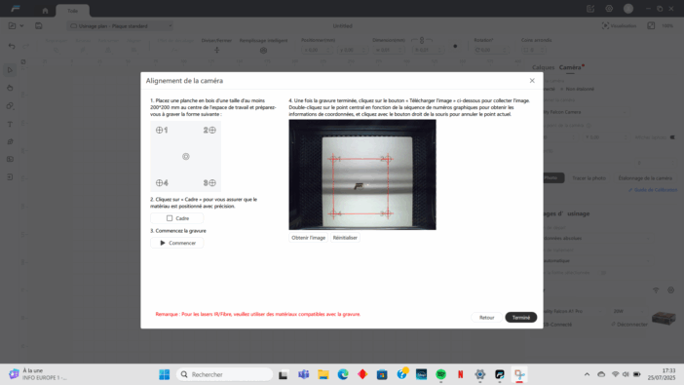Click the Terminé button
This screenshot has width=684, height=385.
coord(521,318)
